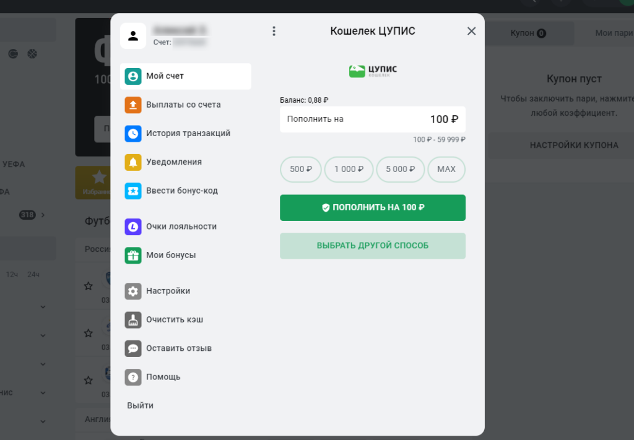Click the 12ч time filter in background
The height and width of the screenshot is (440, 634).
pyautogui.click(x=12, y=275)
